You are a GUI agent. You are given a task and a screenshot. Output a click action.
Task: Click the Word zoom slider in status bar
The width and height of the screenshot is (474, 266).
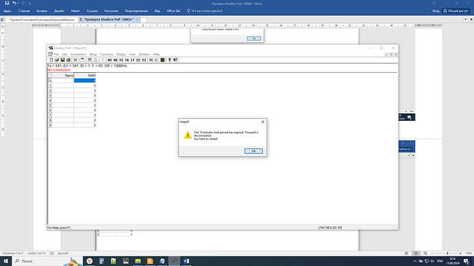pos(447,254)
